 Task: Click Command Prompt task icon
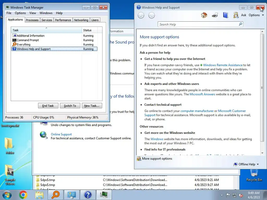pyautogui.click(x=14, y=40)
